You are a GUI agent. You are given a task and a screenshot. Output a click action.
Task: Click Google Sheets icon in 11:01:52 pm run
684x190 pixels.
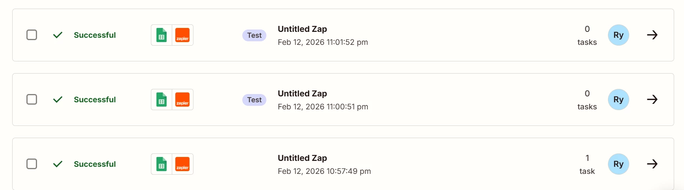[162, 35]
